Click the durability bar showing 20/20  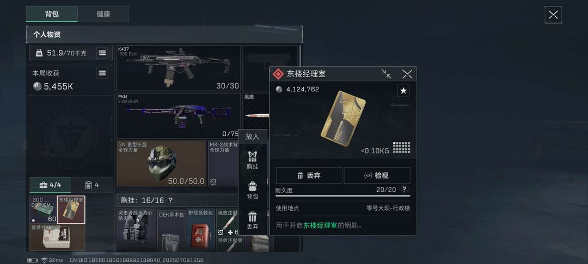(343, 196)
